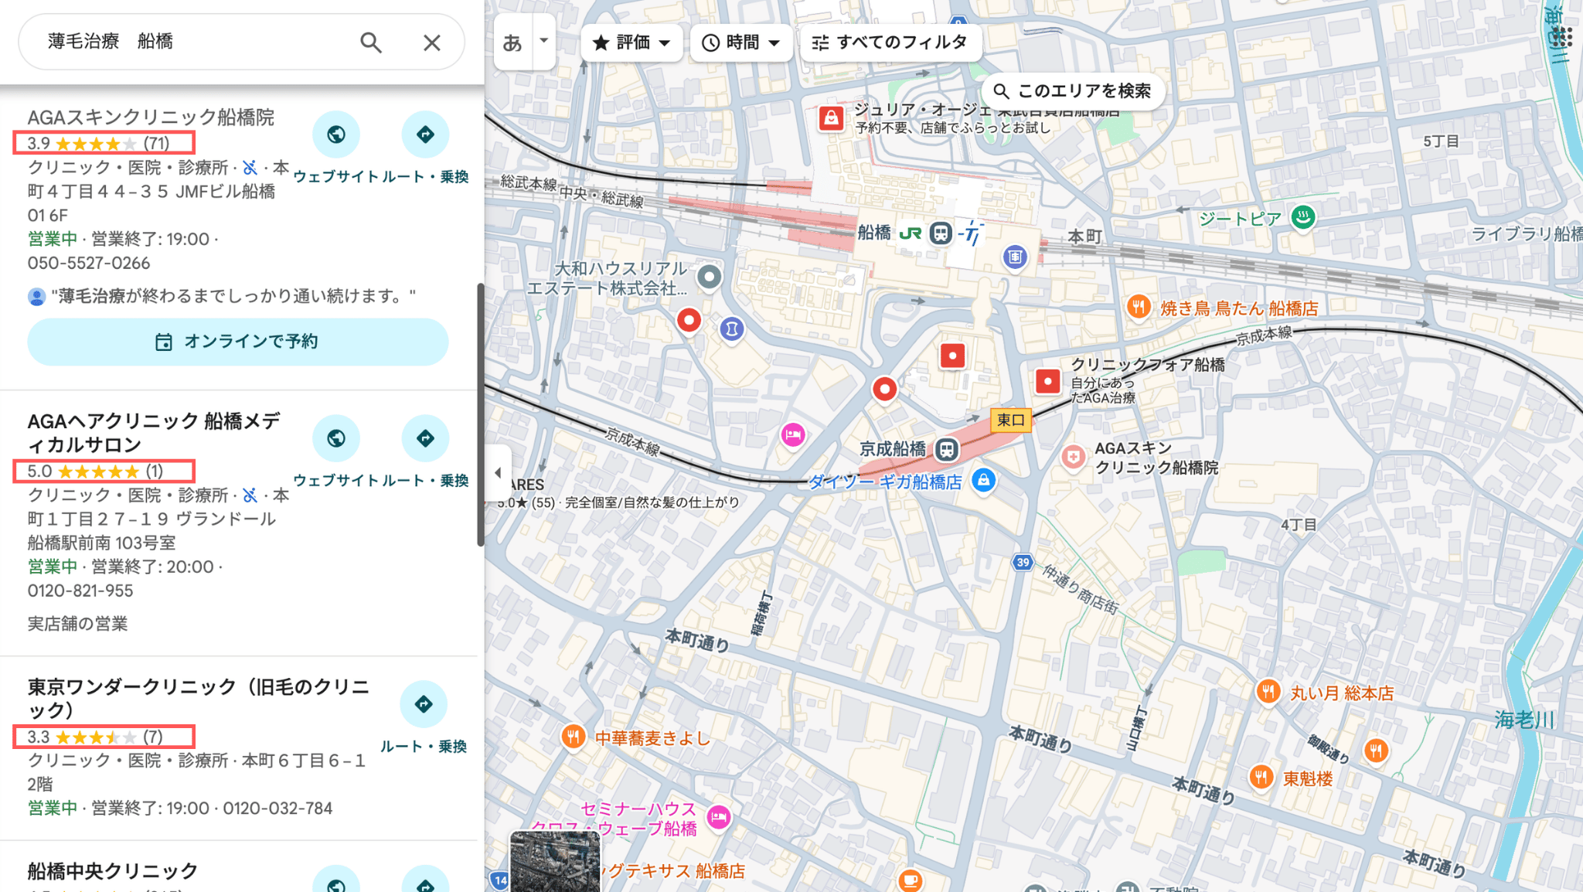Click the オンラインで予約 button

tap(238, 342)
